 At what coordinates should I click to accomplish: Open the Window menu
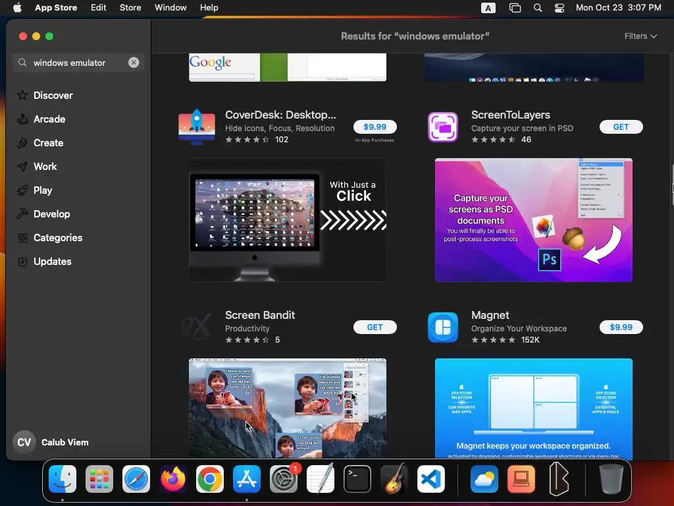(x=170, y=7)
